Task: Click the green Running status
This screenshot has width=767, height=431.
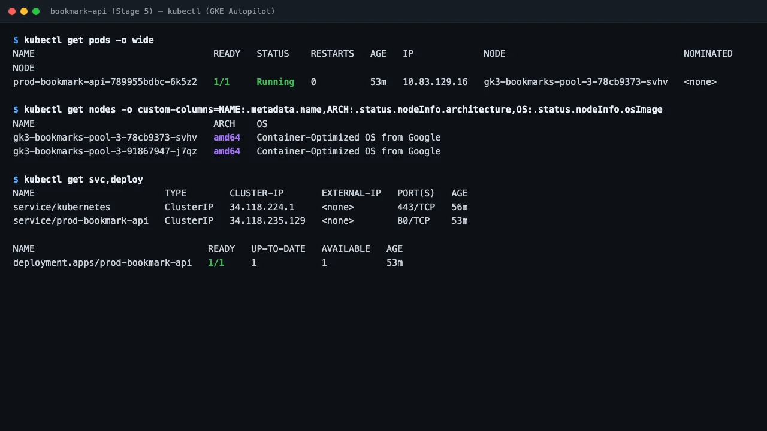Action: (276, 82)
